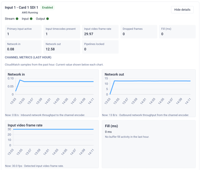Click the green Output status dot
Screen dimensions: 201x170
pos(48,19)
